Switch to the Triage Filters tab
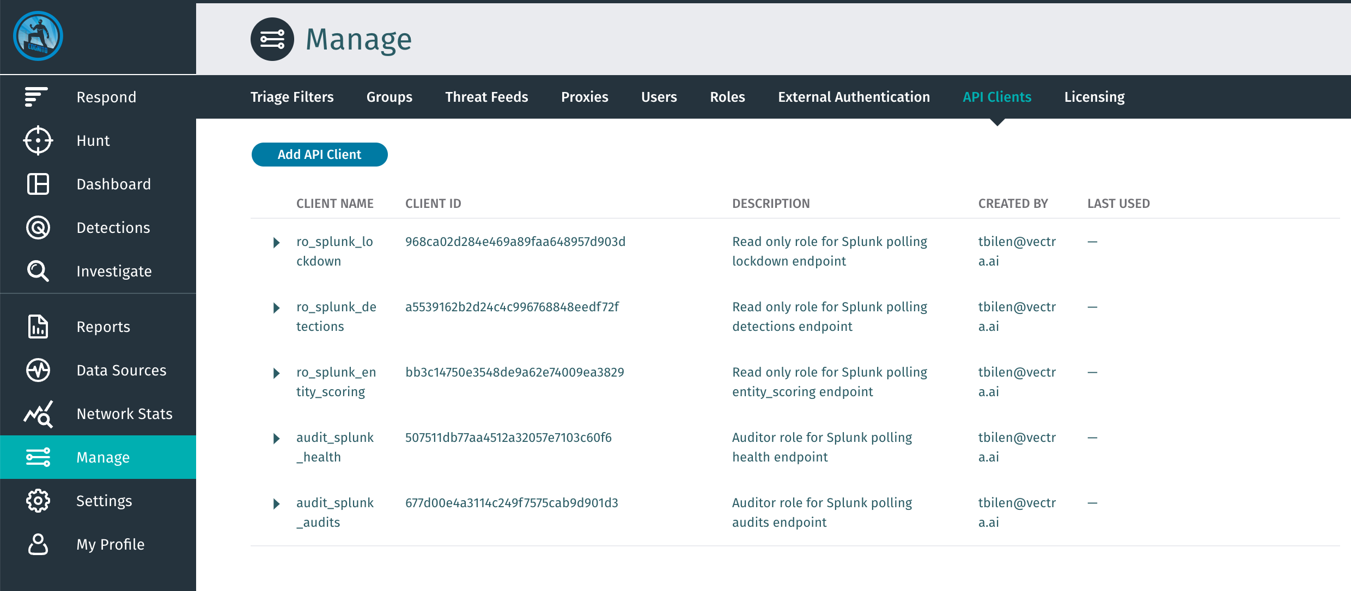Viewport: 1351px width, 591px height. (x=292, y=97)
